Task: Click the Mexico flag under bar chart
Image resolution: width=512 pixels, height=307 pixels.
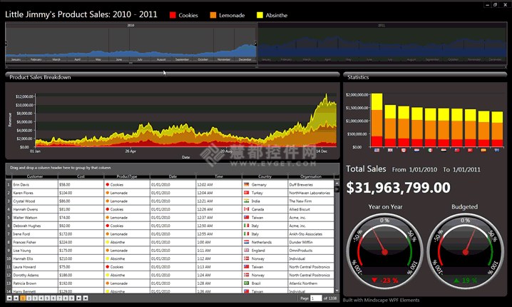Action: pos(430,151)
